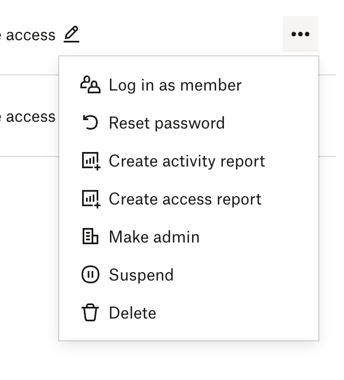This screenshot has height=380, width=344.
Task: Click the chart icon beside activity report
Action: point(90,161)
